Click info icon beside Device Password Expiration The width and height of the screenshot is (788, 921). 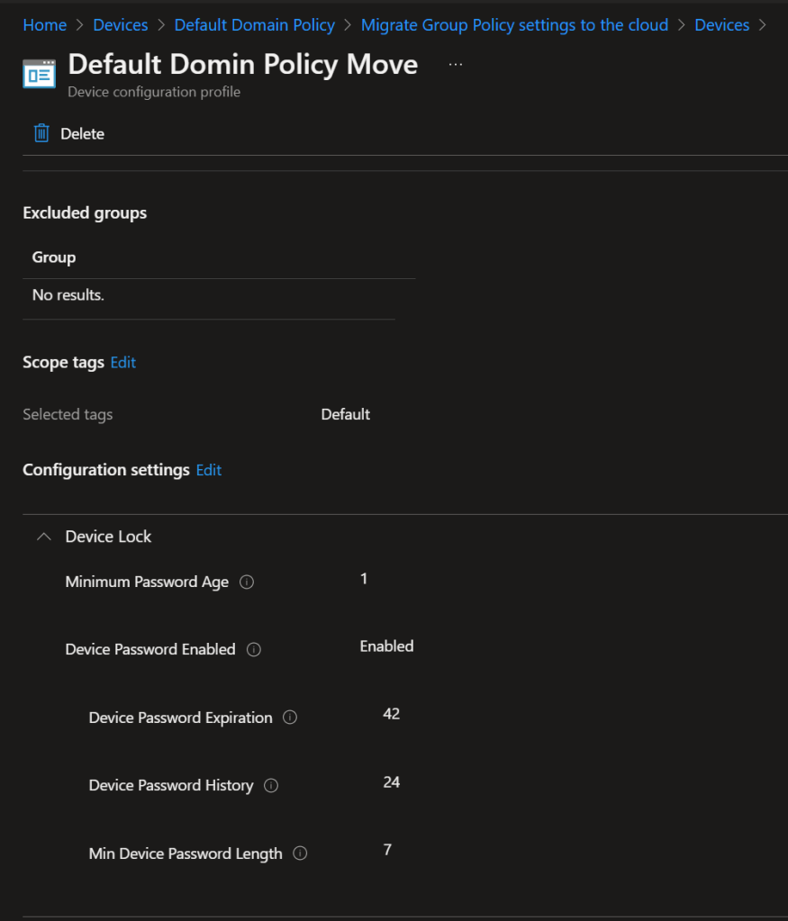pyautogui.click(x=290, y=718)
